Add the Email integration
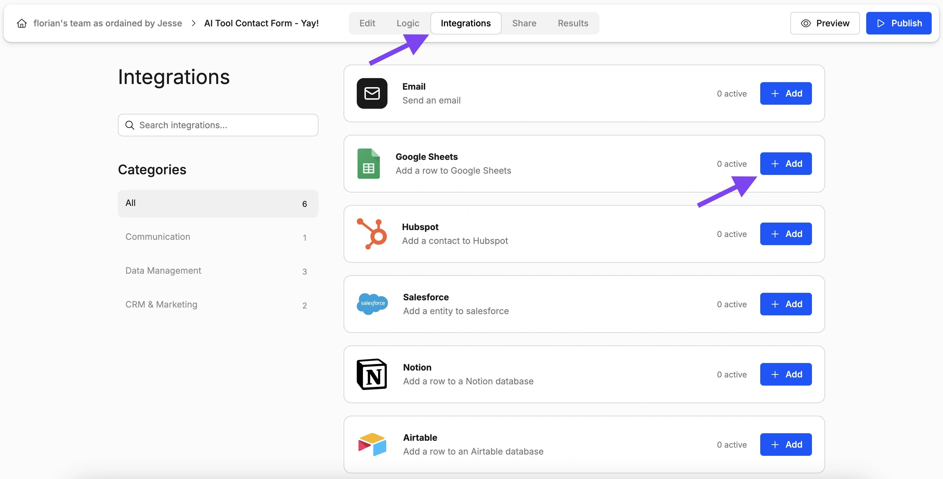 click(786, 93)
